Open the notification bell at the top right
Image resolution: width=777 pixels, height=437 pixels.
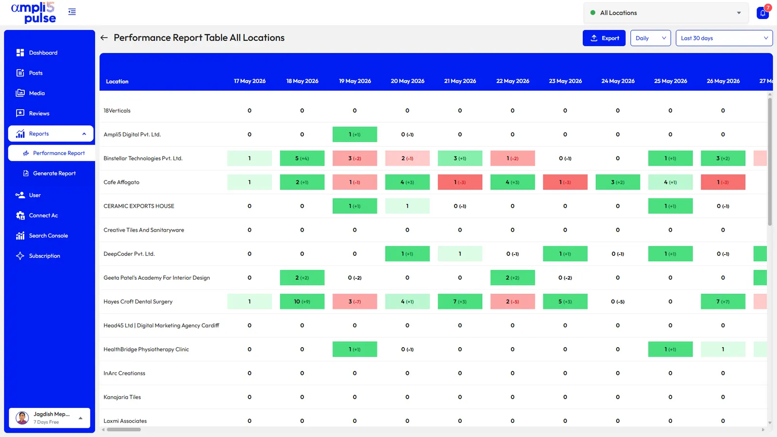(762, 13)
